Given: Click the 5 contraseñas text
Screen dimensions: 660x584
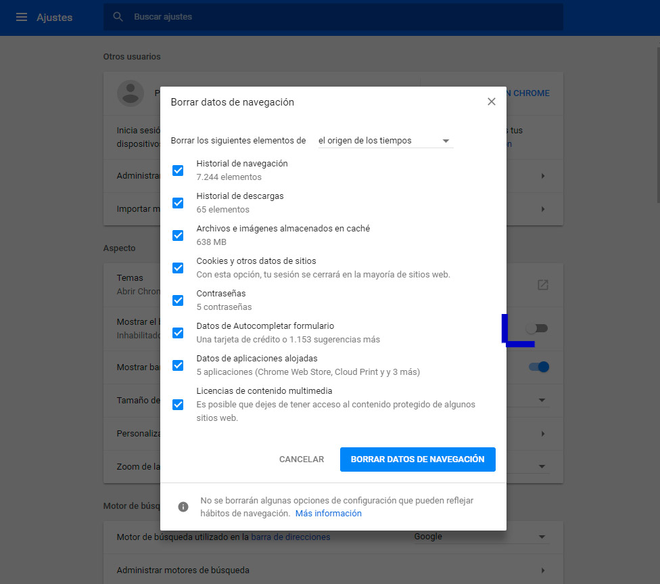Looking at the screenshot, I should click(224, 307).
